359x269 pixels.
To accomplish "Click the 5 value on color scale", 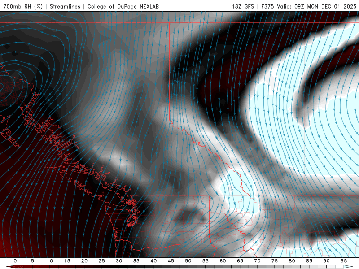I will point(32,261).
